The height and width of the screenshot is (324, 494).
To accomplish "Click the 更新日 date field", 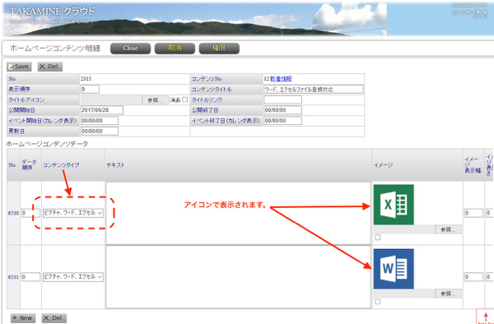I will 100,132.
